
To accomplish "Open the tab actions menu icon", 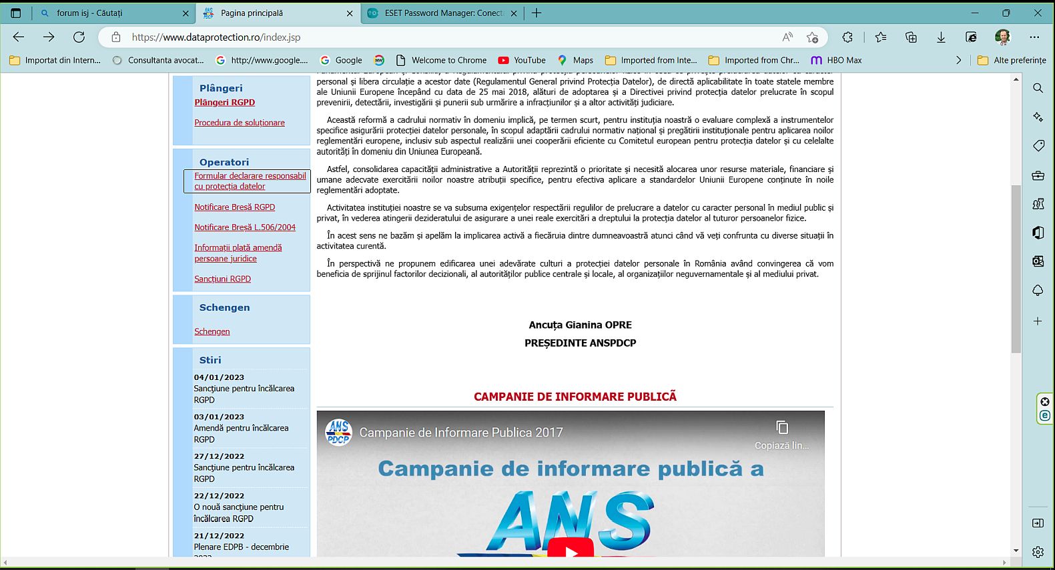I will click(16, 13).
